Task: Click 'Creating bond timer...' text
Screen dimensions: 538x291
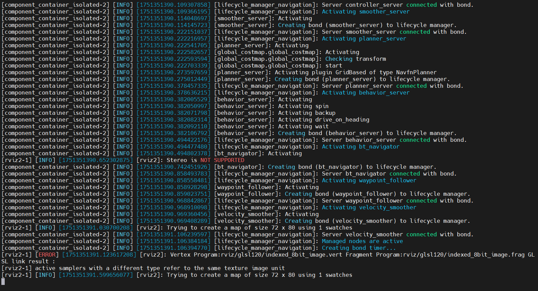Action: pyautogui.click(x=359, y=248)
